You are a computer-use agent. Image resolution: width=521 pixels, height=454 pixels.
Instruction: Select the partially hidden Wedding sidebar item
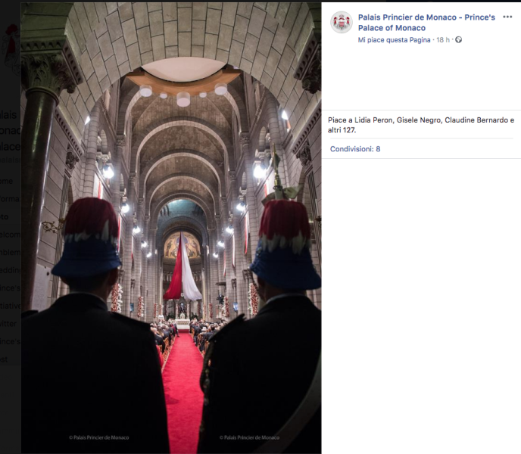pyautogui.click(x=10, y=270)
